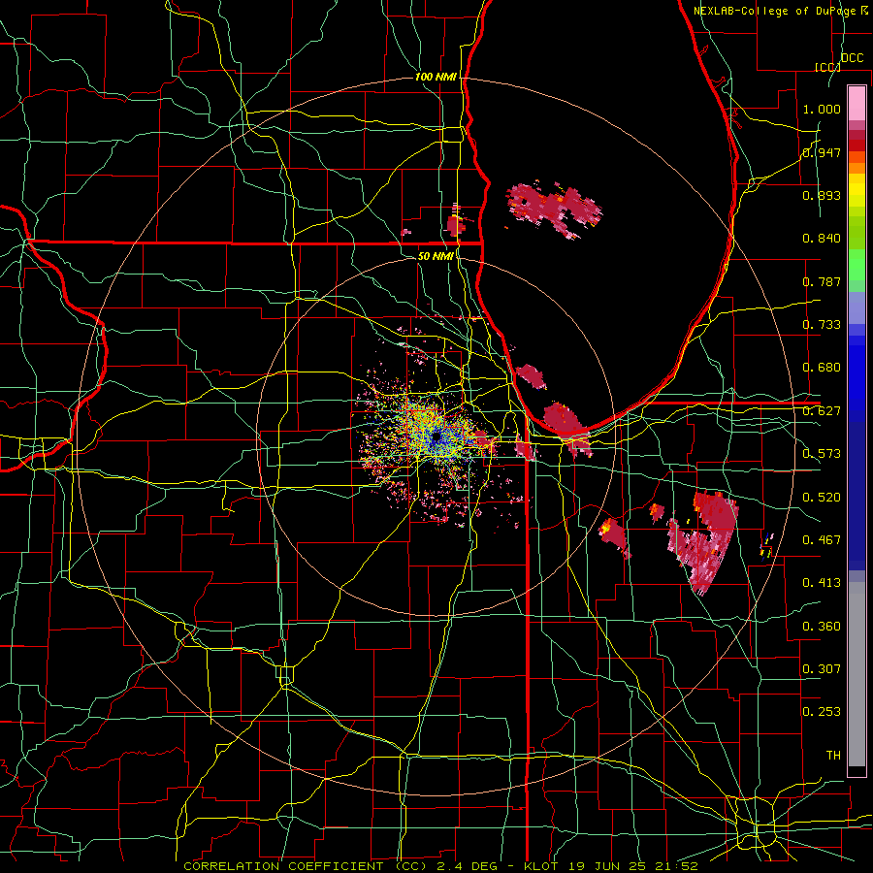Click the light pink band atop the color bar
The image size is (873, 873).
(x=857, y=103)
